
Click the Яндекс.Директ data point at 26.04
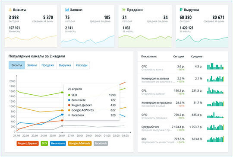click(62, 120)
